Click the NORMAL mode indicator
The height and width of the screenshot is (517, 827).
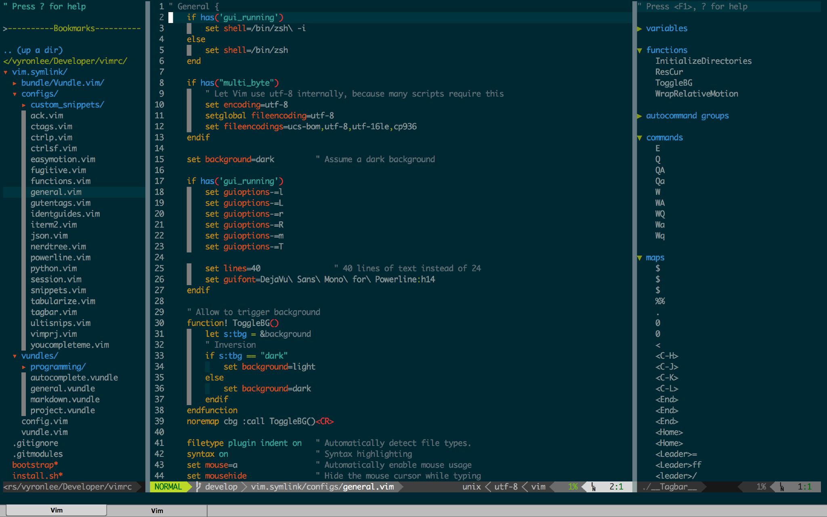pyautogui.click(x=168, y=487)
